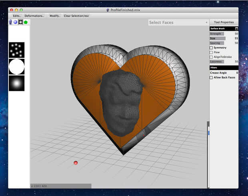Choose the solid white circle brush
Screen dimensions: 248x196
(16, 66)
